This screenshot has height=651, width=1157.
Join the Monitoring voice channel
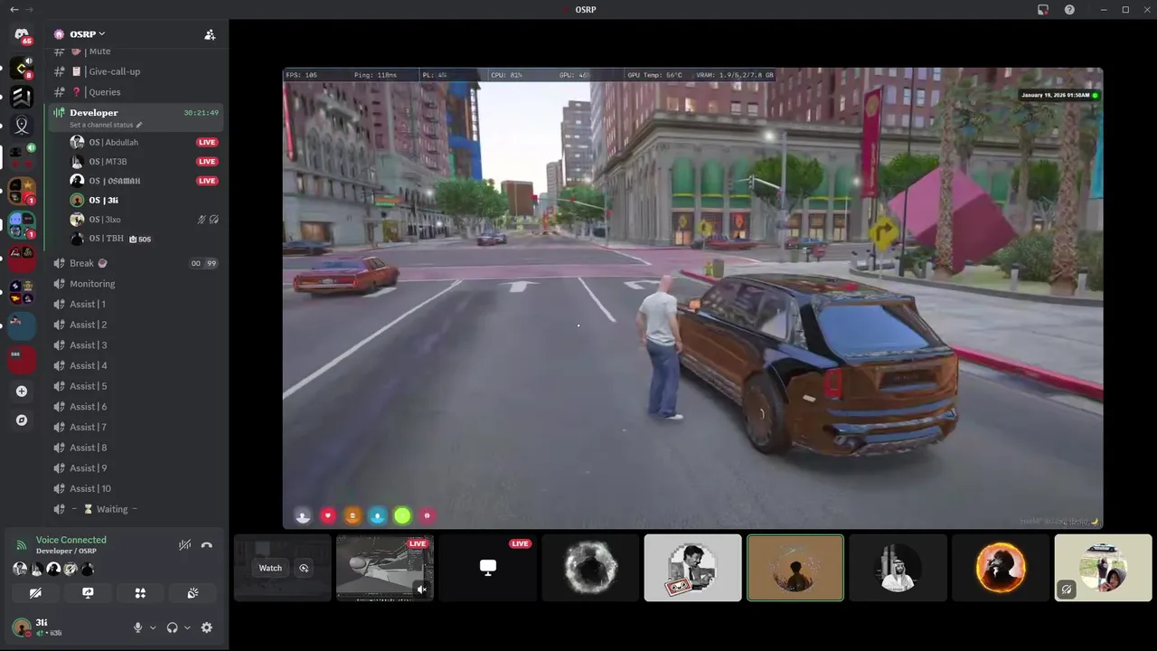point(136,284)
